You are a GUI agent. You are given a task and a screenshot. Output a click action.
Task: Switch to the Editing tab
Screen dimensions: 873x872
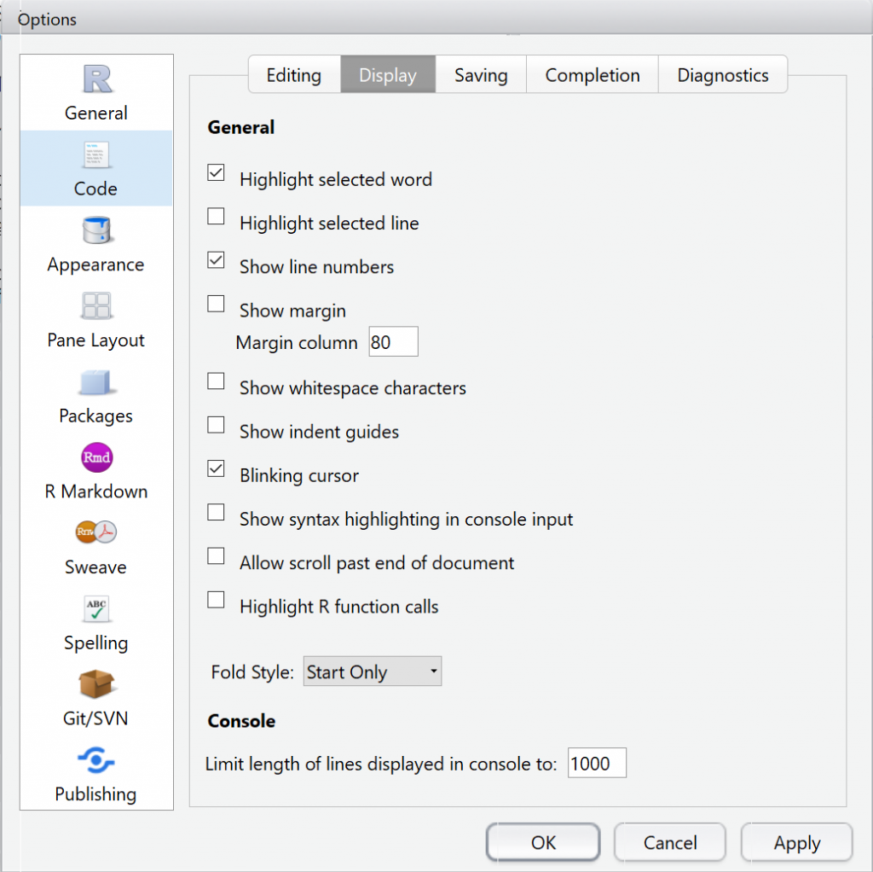tap(294, 75)
